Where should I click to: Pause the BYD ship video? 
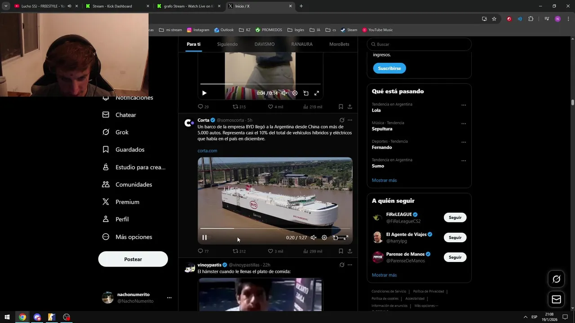tap(204, 237)
